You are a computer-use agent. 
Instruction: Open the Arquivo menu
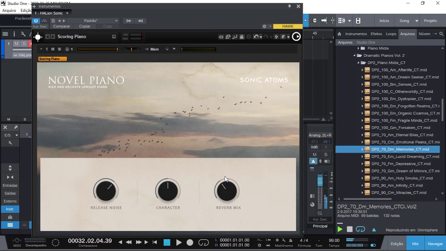[9, 11]
